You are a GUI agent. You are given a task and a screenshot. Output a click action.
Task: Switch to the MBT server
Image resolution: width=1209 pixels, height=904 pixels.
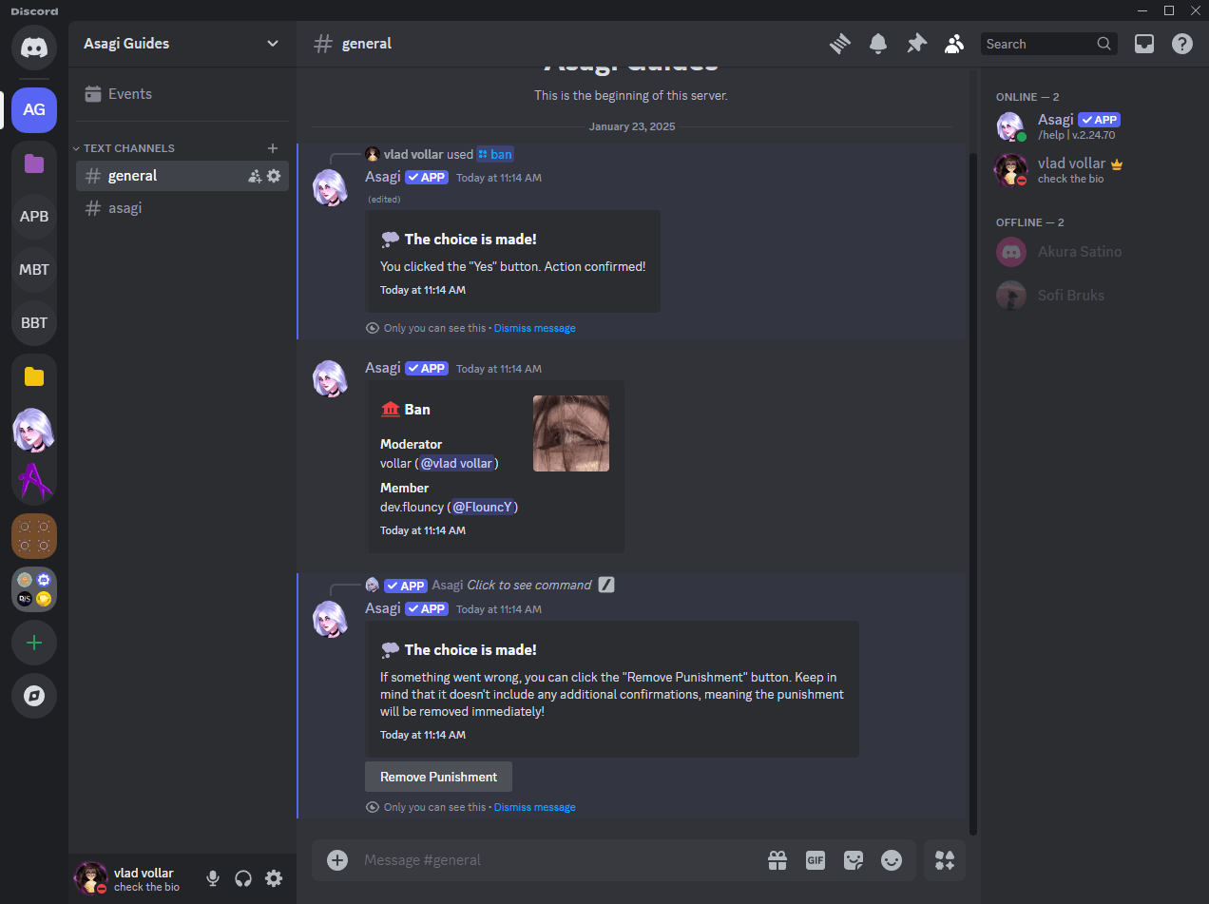(x=34, y=269)
